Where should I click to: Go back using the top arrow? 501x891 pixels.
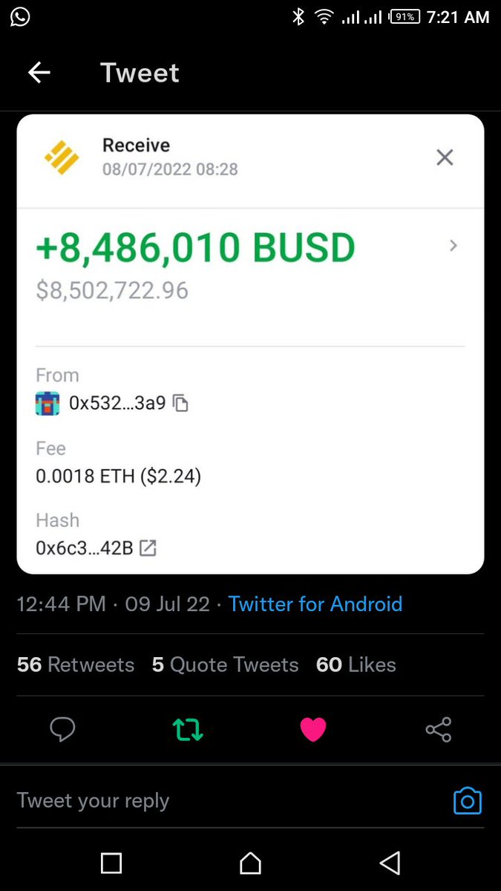39,73
